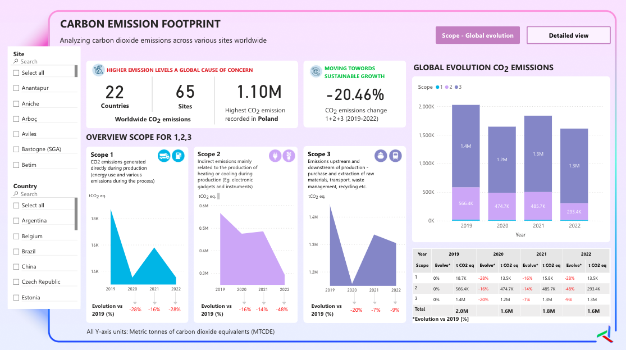Click the ship icon in Scope 3 card
Image resolution: width=626 pixels, height=350 pixels.
(381, 156)
